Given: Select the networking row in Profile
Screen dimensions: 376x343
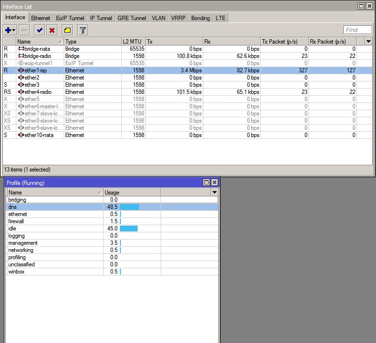Looking at the screenshot, I should click(112, 250).
